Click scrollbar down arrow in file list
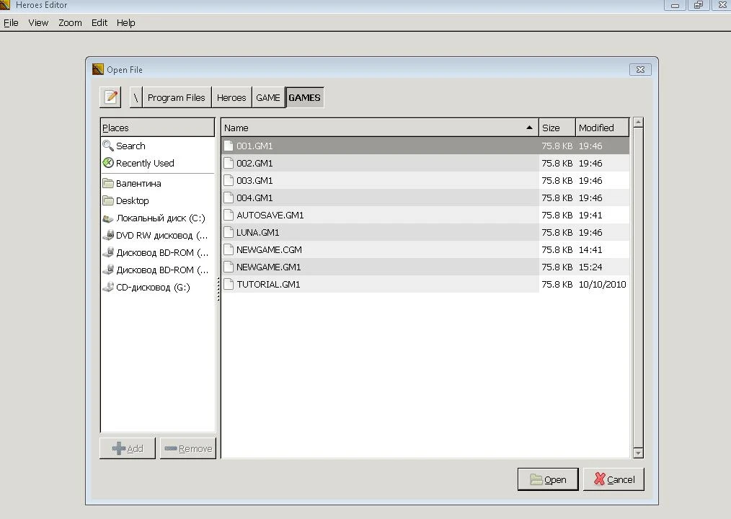731x519 pixels. coord(637,453)
